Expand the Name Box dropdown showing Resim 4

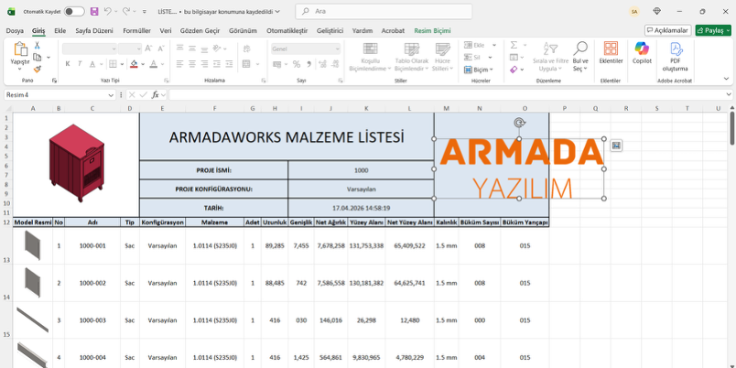coord(111,95)
